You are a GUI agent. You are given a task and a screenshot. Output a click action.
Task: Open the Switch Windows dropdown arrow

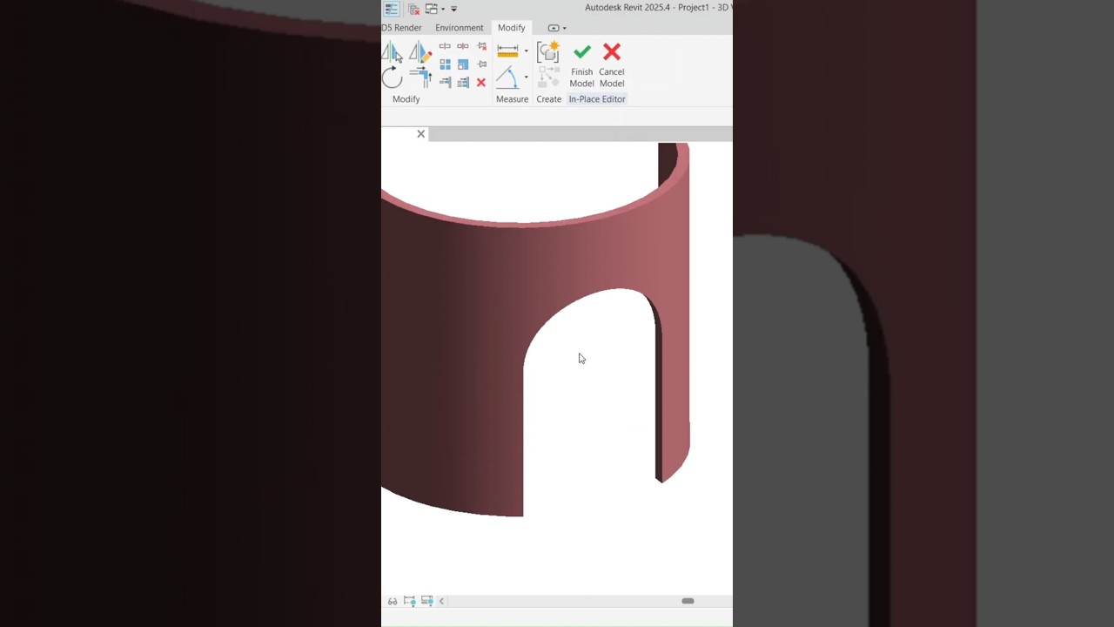[x=443, y=9]
